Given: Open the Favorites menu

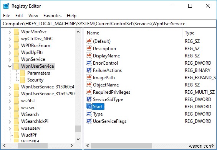Looking at the screenshot, I should [52, 16].
